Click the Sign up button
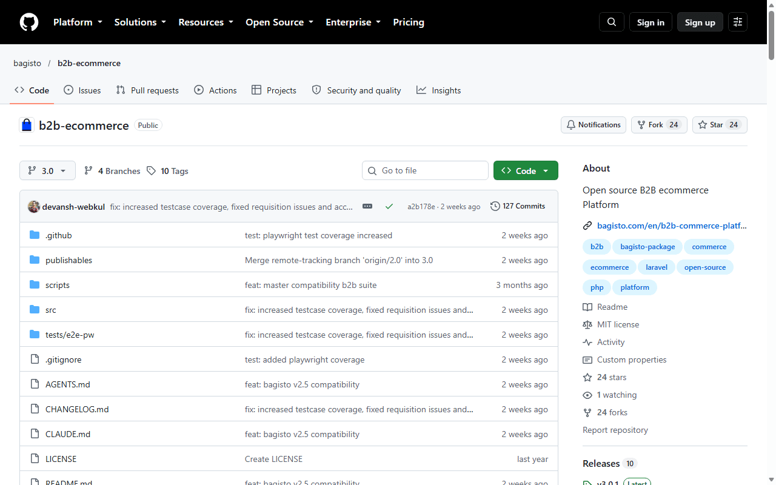 click(x=700, y=22)
